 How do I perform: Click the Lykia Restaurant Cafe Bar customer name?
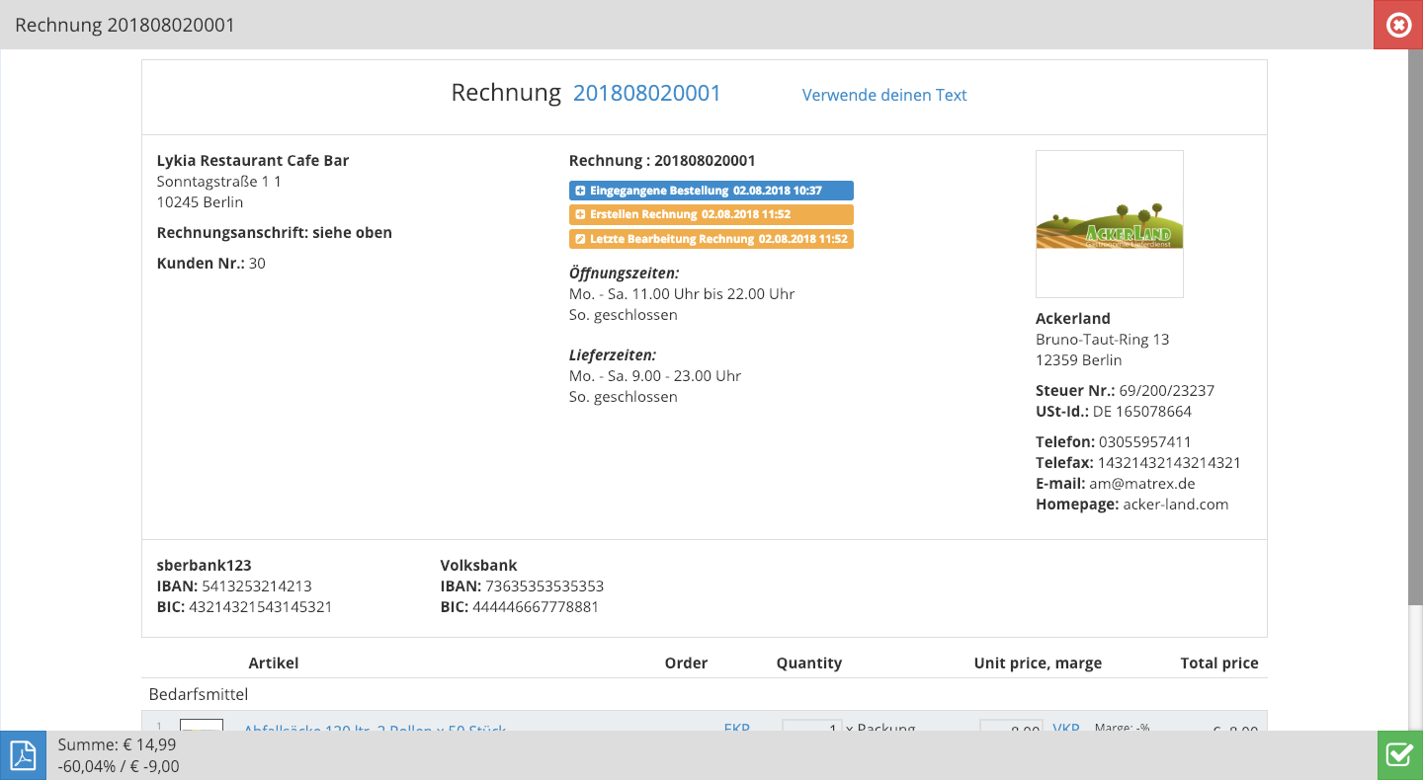(x=253, y=161)
